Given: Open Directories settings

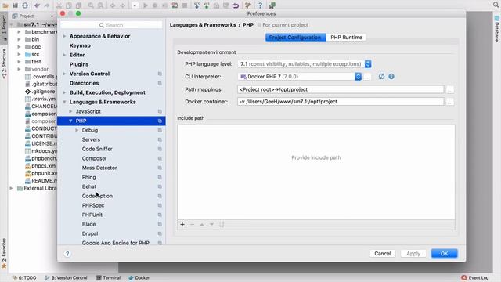Looking at the screenshot, I should click(x=84, y=83).
